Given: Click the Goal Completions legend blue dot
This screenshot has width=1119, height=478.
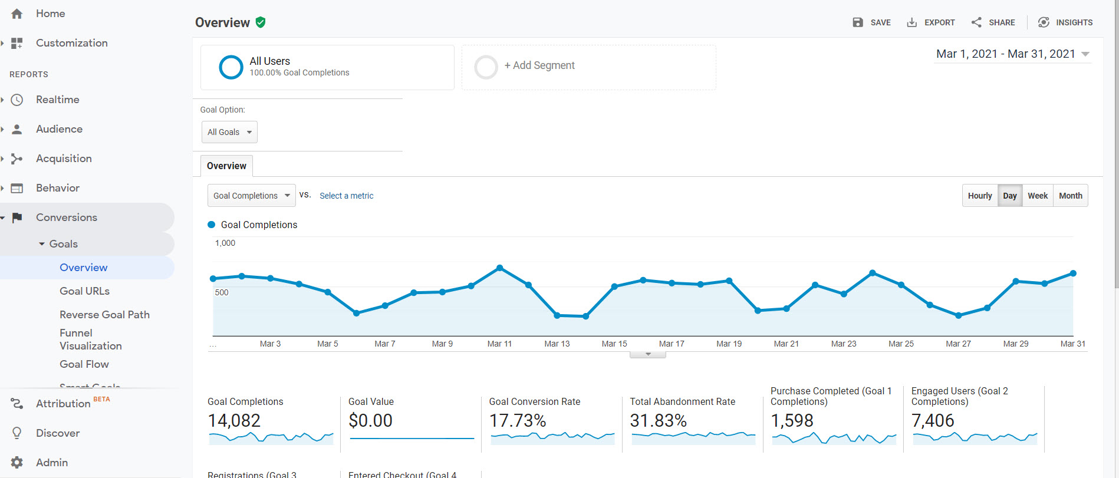Looking at the screenshot, I should (212, 225).
